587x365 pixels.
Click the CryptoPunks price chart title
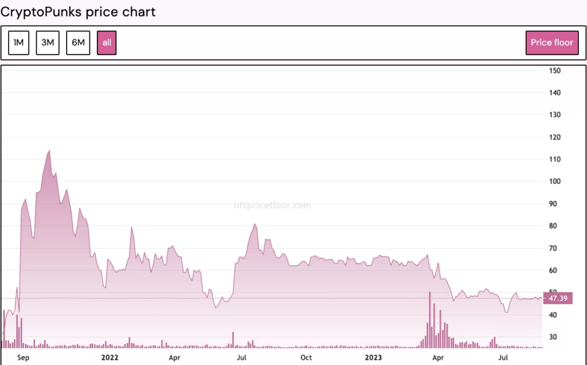[x=78, y=11]
